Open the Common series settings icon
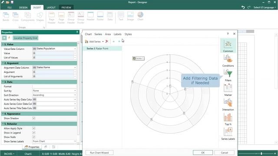Viewport: 278px width, 156px height. tap(228, 46)
